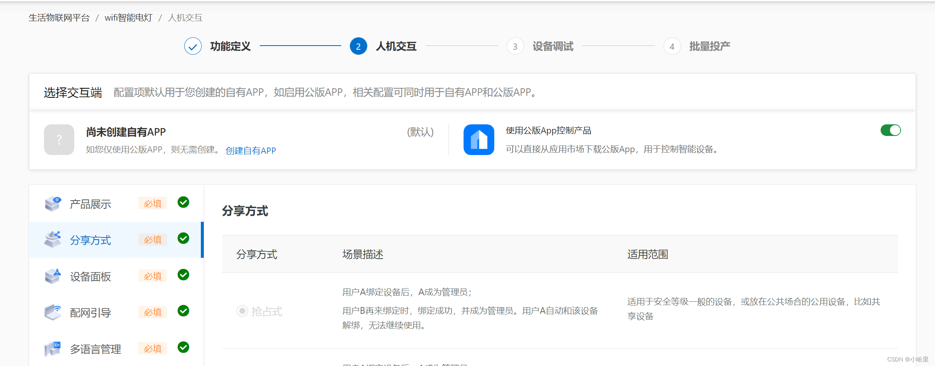Open the 配网引导 menu item
Viewport: 935px width, 366px height.
point(116,313)
